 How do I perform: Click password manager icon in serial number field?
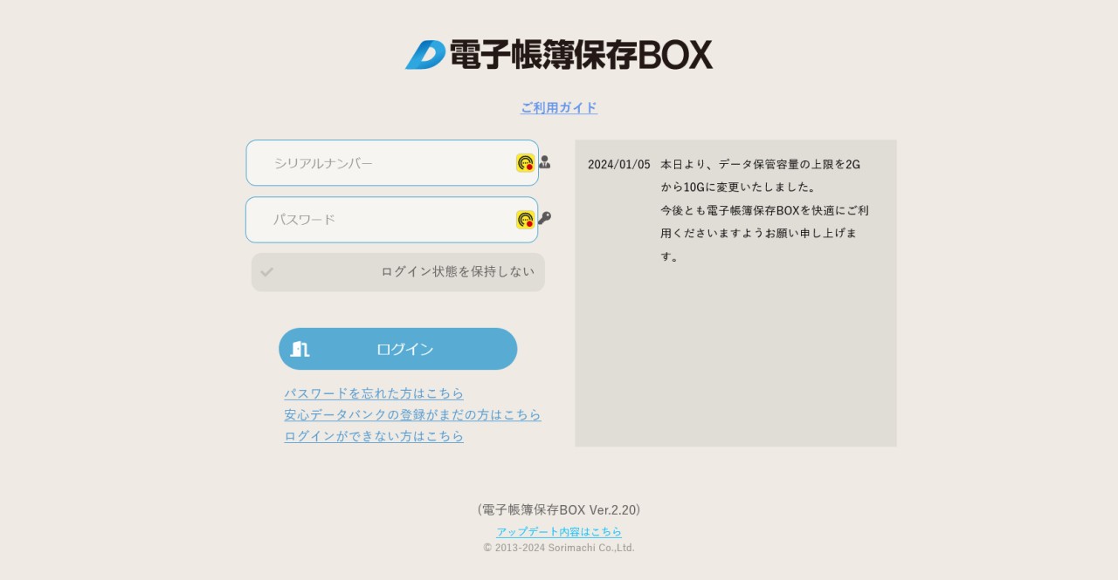[525, 163]
